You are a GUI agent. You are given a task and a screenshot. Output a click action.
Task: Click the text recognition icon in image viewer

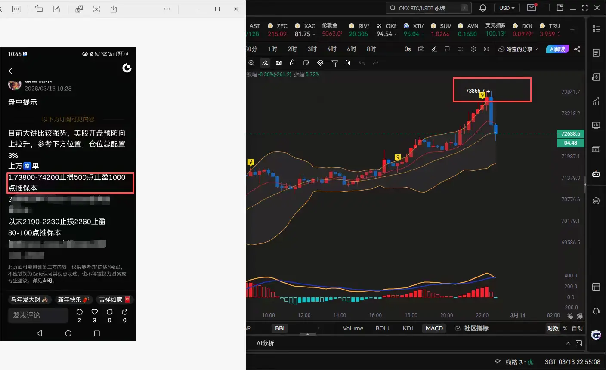[96, 9]
